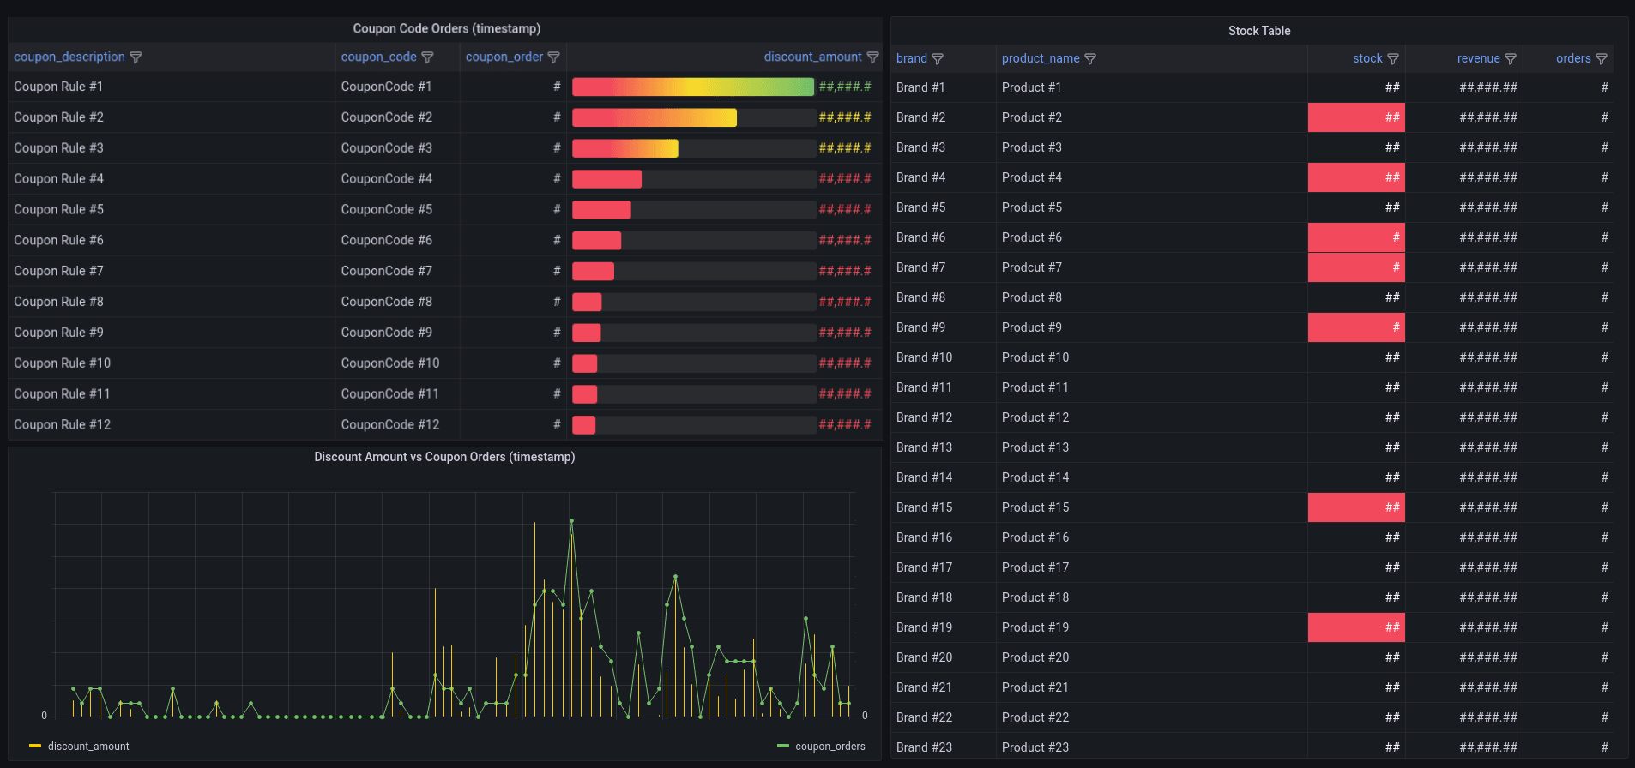Sort stock table by revenue header

coord(1478,59)
